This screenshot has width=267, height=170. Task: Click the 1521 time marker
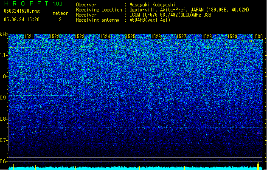(x=29, y=37)
